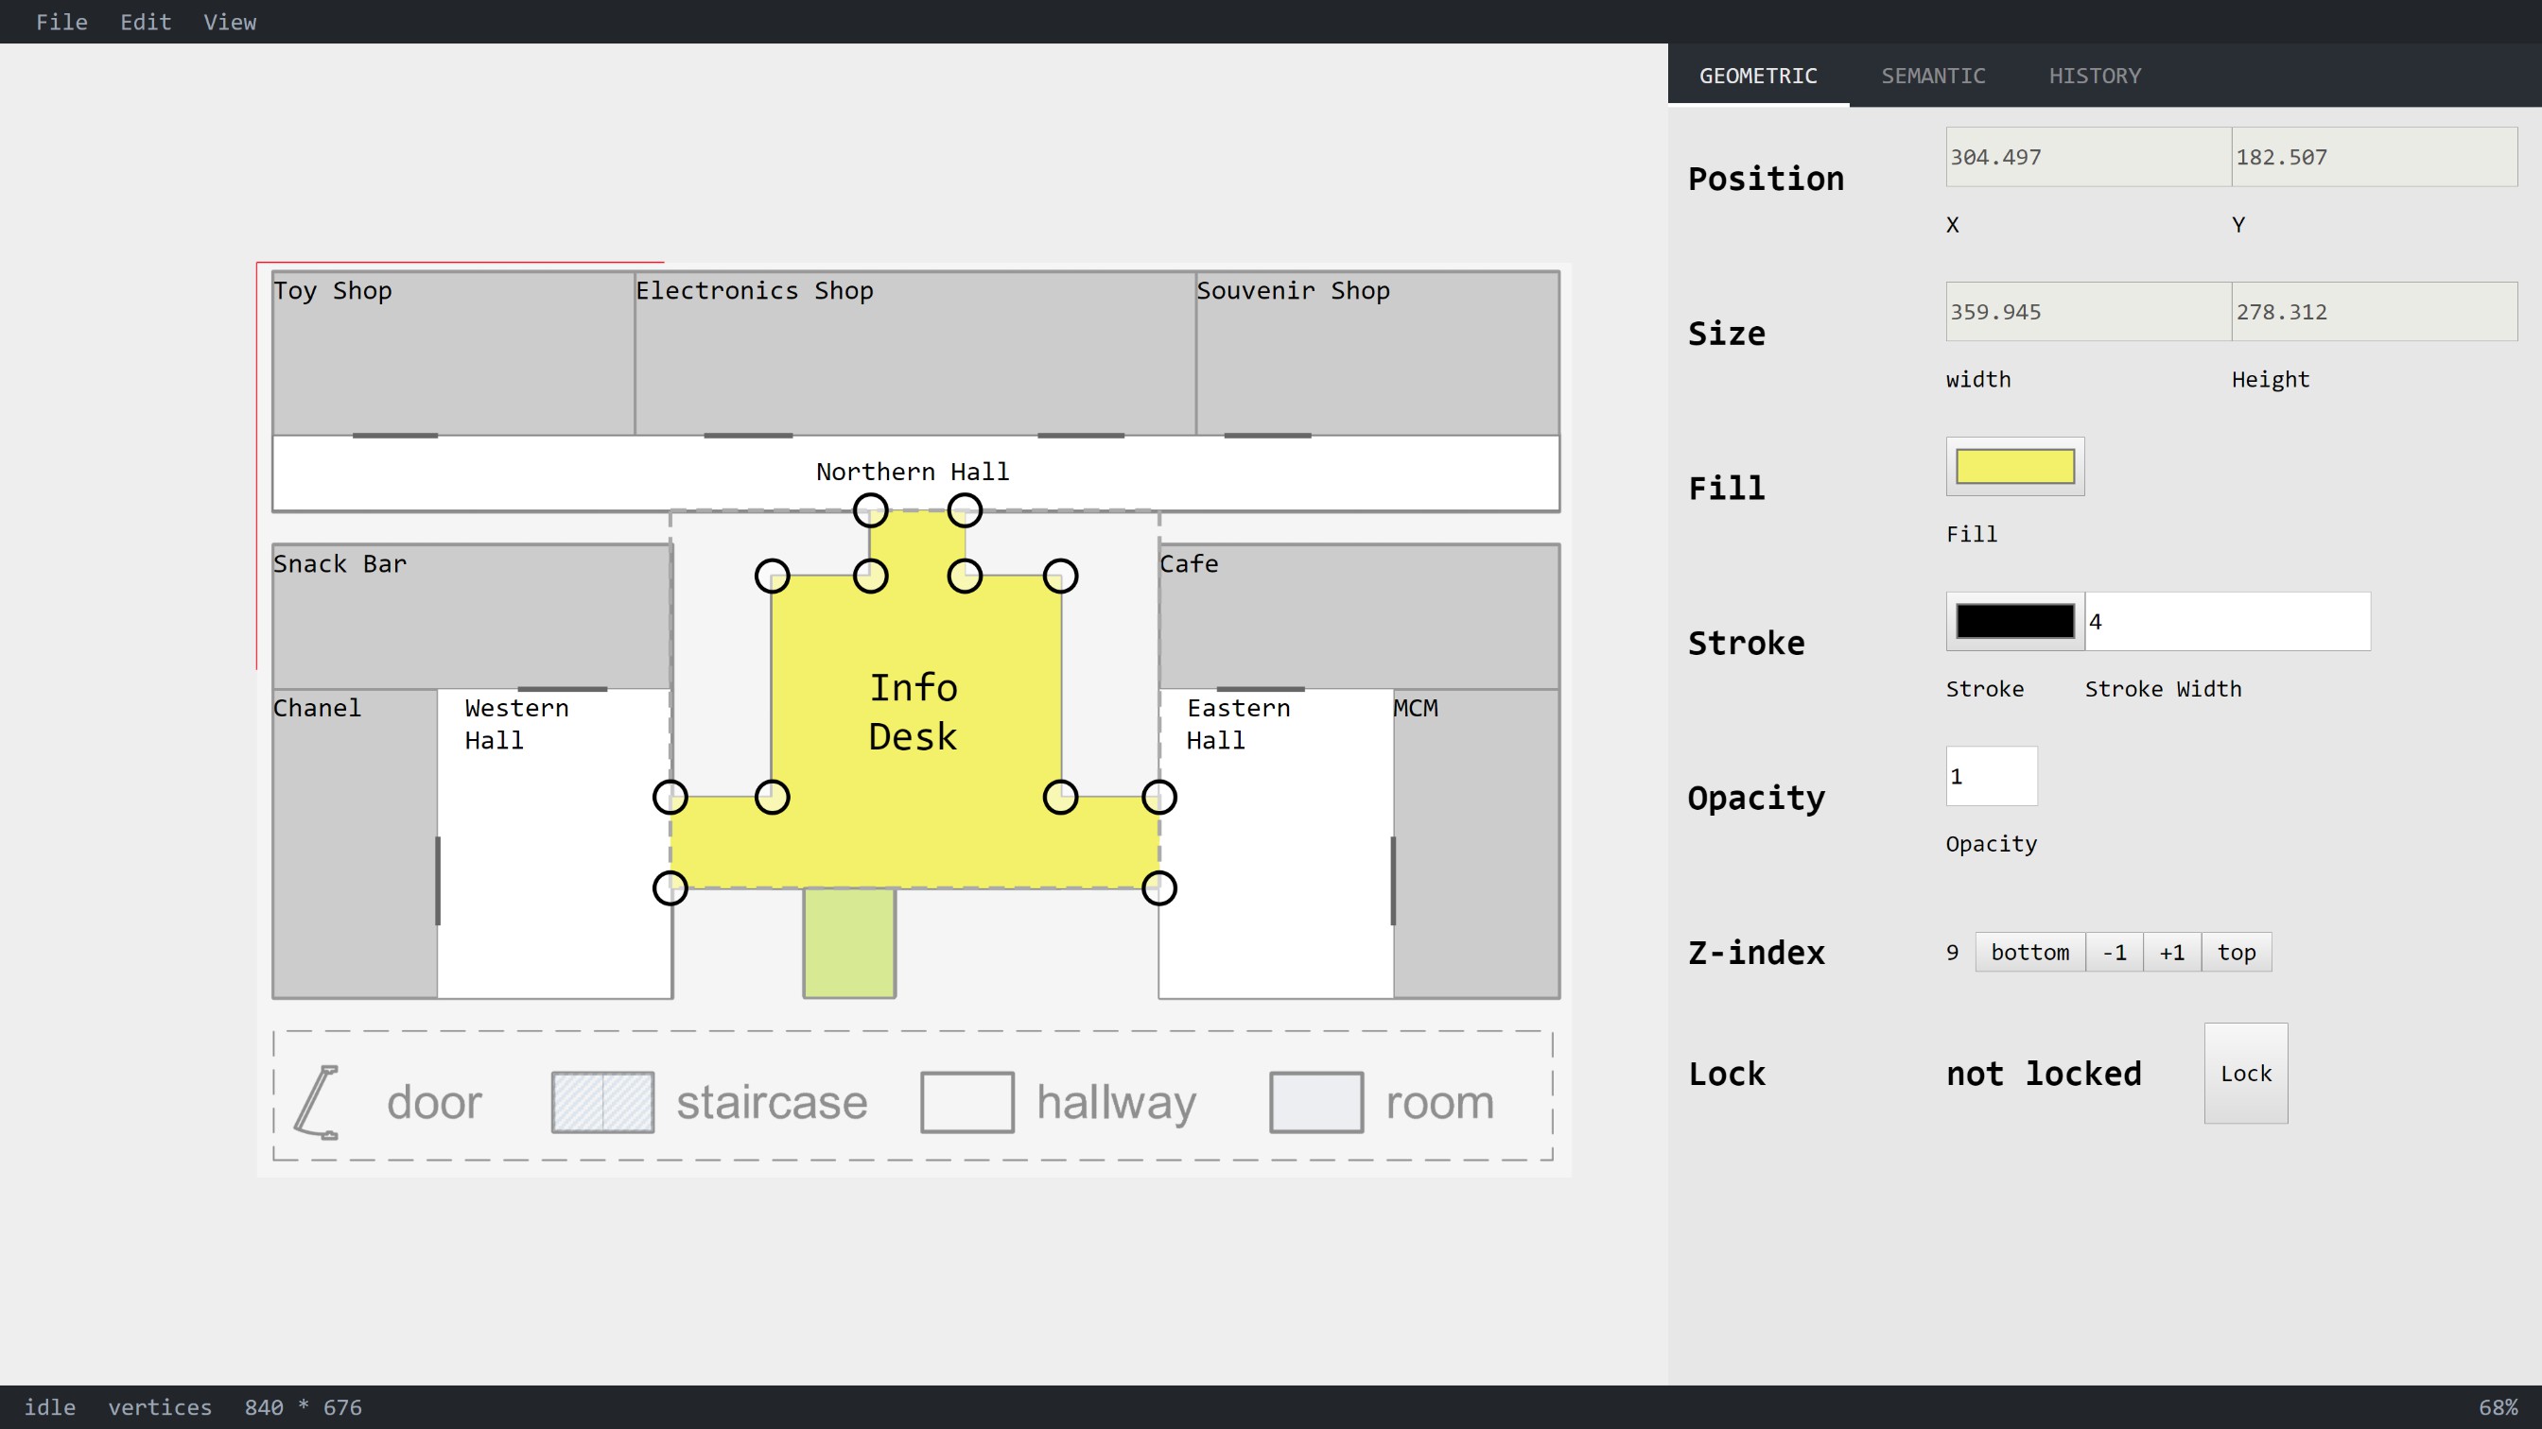Click the Size Height field
Screen dimensions: 2542x1429
click(2375, 312)
